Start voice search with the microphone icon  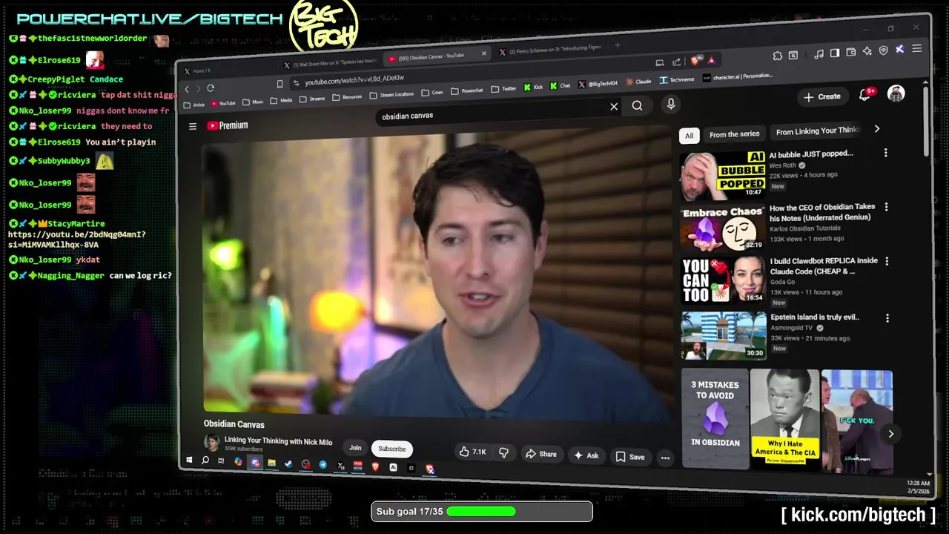(x=671, y=105)
